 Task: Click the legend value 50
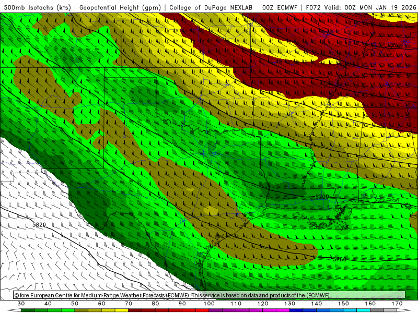click(x=75, y=304)
